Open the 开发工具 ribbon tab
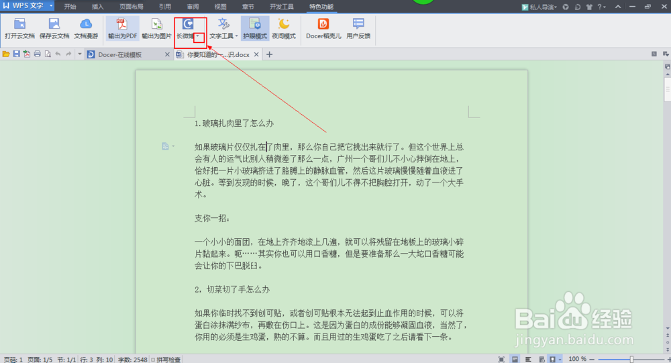The width and height of the screenshot is (671, 363). 282,7
